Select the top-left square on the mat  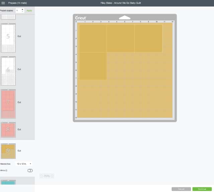click(x=93, y=38)
